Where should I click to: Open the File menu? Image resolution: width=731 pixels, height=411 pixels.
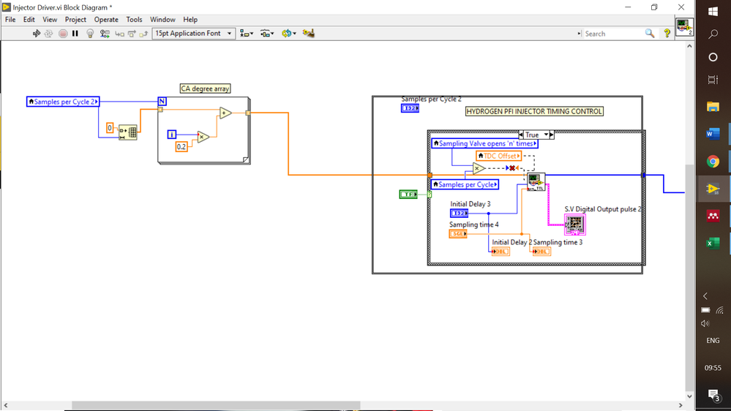pyautogui.click(x=10, y=20)
